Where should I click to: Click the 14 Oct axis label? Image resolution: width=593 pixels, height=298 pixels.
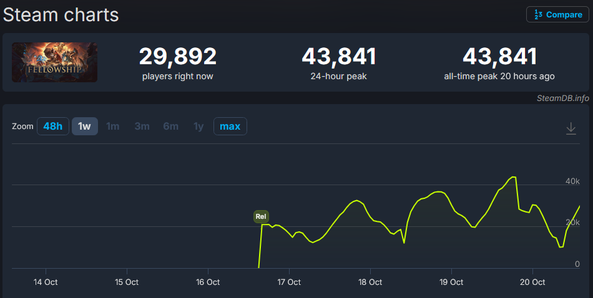point(46,282)
